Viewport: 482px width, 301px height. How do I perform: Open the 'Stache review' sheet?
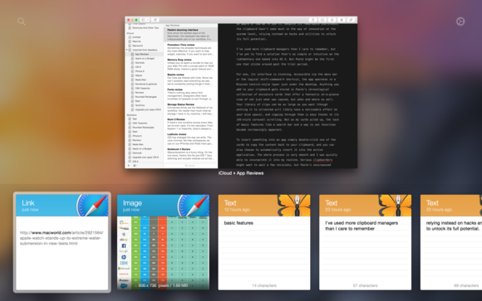pyautogui.click(x=190, y=79)
